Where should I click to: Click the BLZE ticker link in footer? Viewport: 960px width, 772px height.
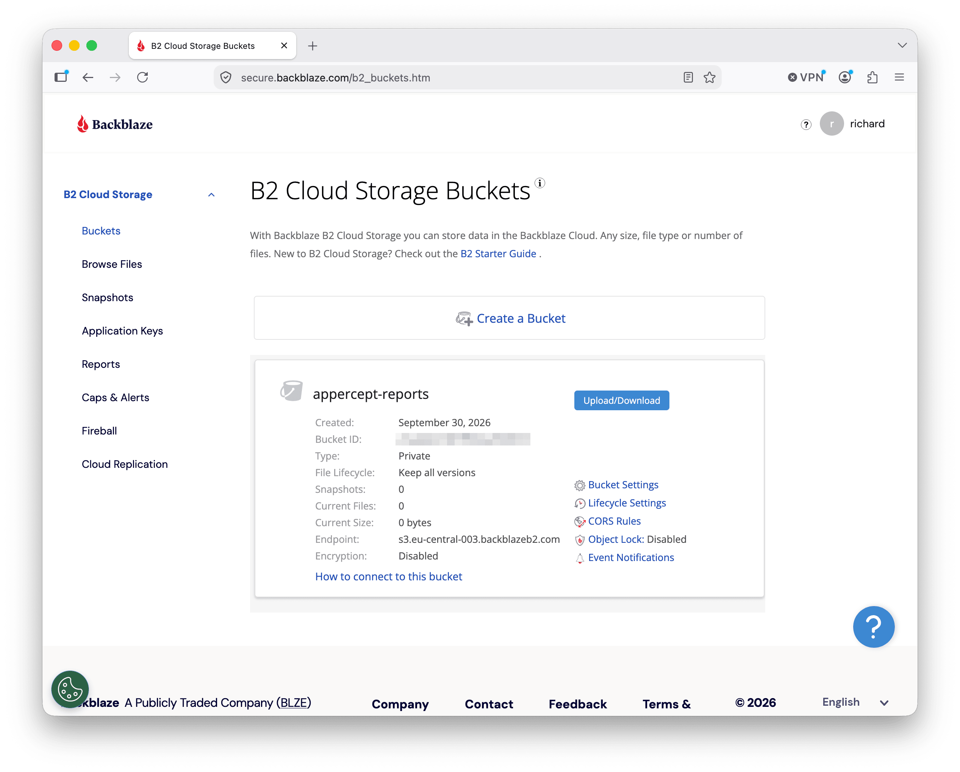[294, 703]
